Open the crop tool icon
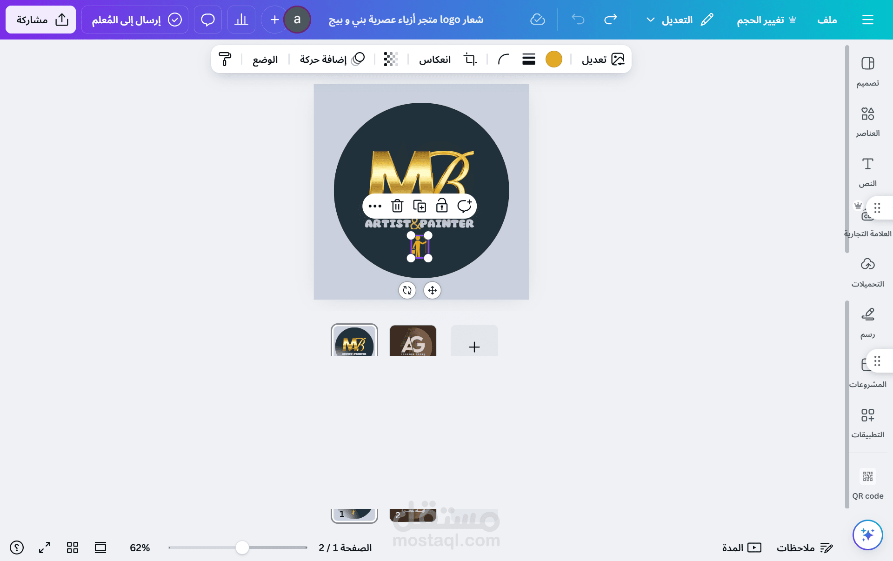Image resolution: width=893 pixels, height=561 pixels. click(x=470, y=59)
